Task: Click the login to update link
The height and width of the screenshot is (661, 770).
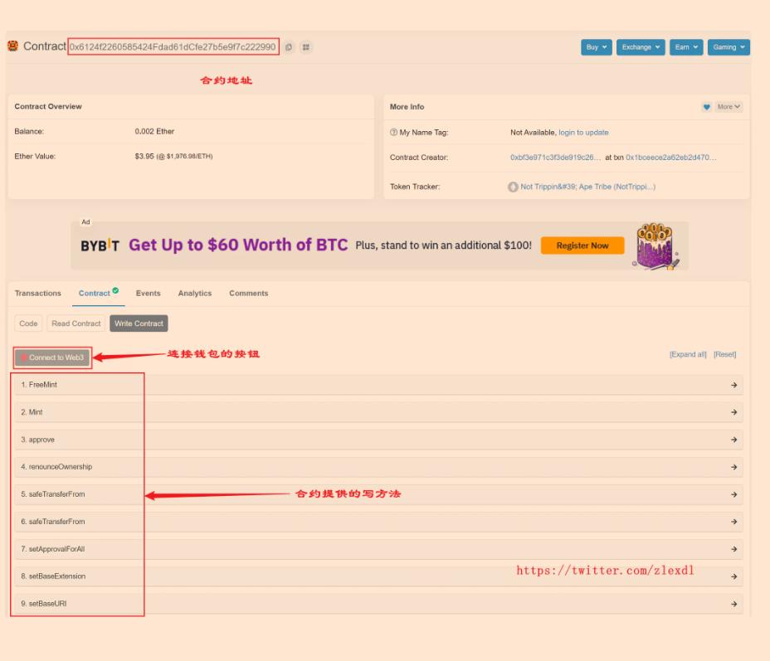Action: click(x=583, y=133)
